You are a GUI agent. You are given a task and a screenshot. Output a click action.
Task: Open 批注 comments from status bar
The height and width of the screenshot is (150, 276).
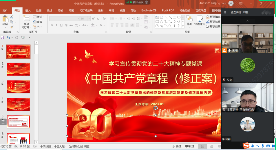click(x=190, y=146)
